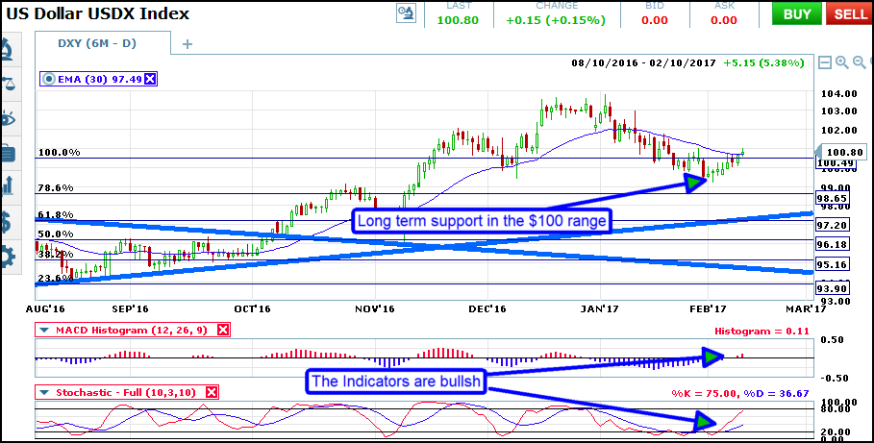Click the BID 0.00 value
Viewport: 874px width, 443px height.
click(655, 20)
